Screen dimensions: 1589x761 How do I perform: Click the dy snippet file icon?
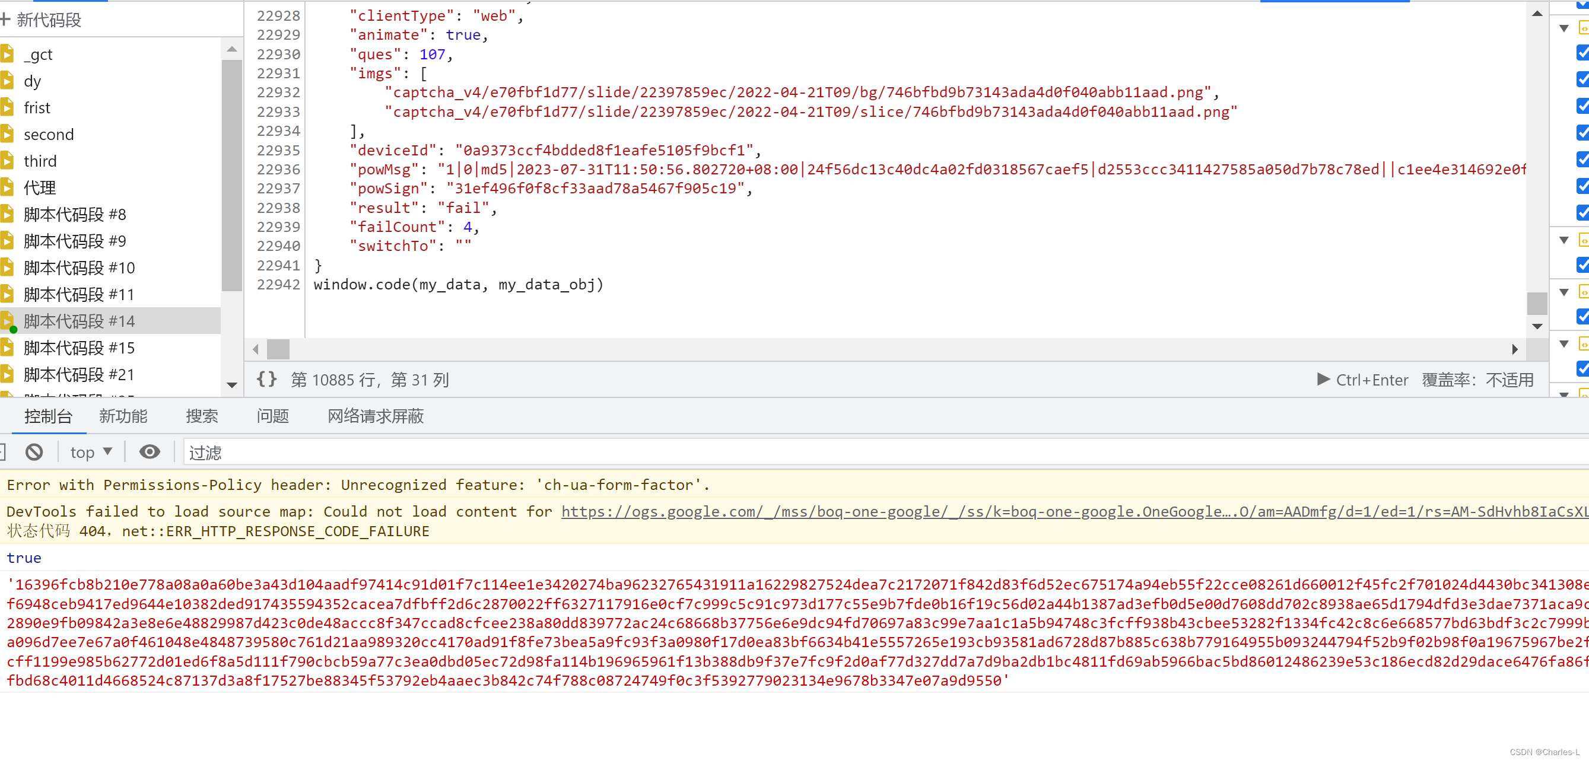coord(7,81)
